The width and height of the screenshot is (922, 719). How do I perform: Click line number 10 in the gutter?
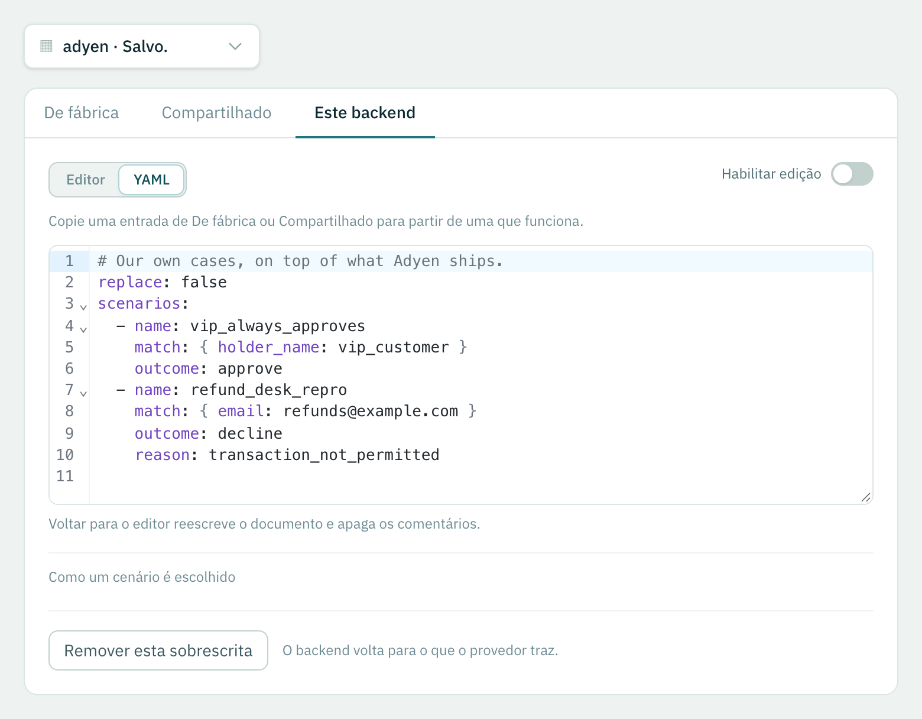tap(65, 455)
